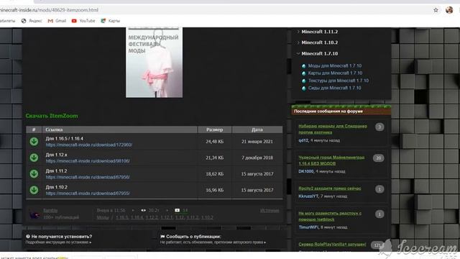The image size is (460, 259).
Task: Click the author avatar next to 100+ публикаций
Action: [x=34, y=214]
